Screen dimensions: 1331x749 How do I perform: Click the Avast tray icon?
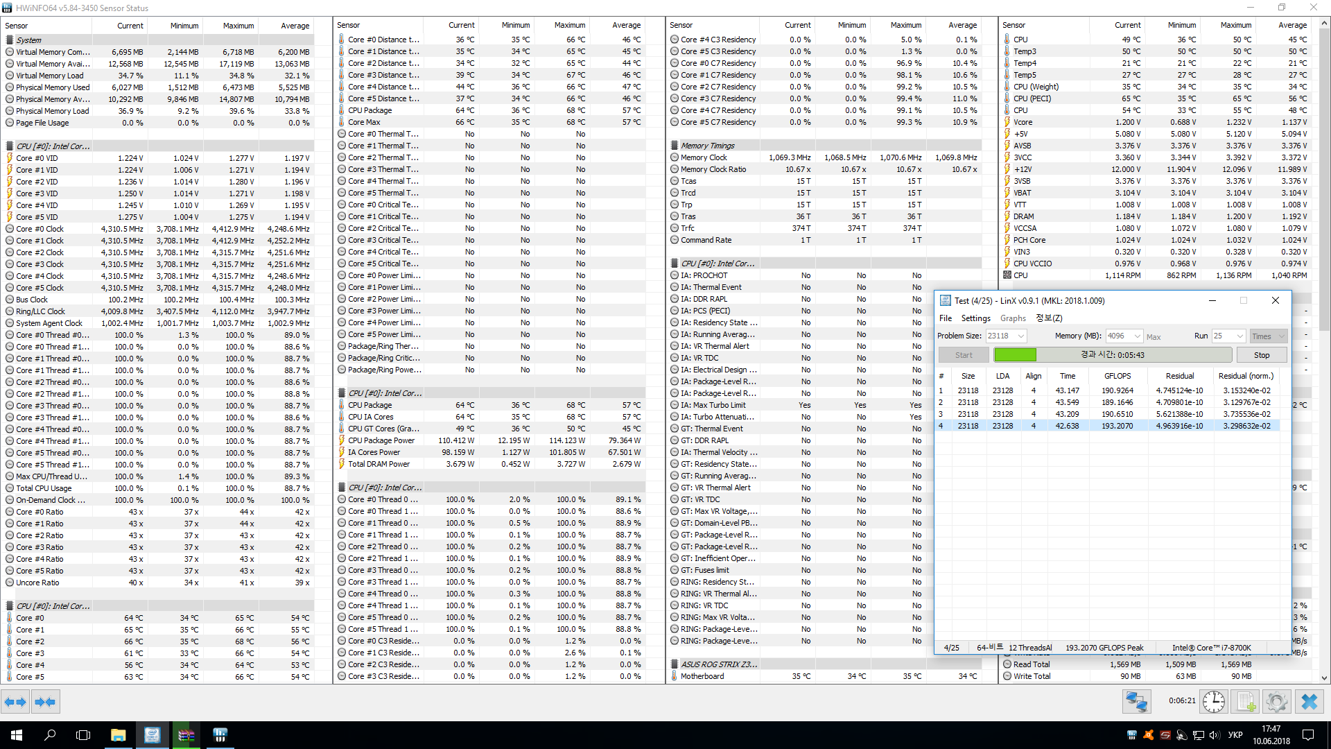[1148, 735]
